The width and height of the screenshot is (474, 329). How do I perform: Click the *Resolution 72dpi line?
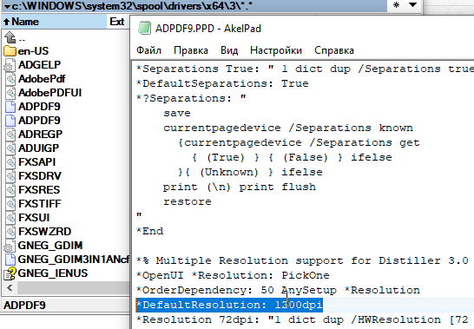pos(302,319)
